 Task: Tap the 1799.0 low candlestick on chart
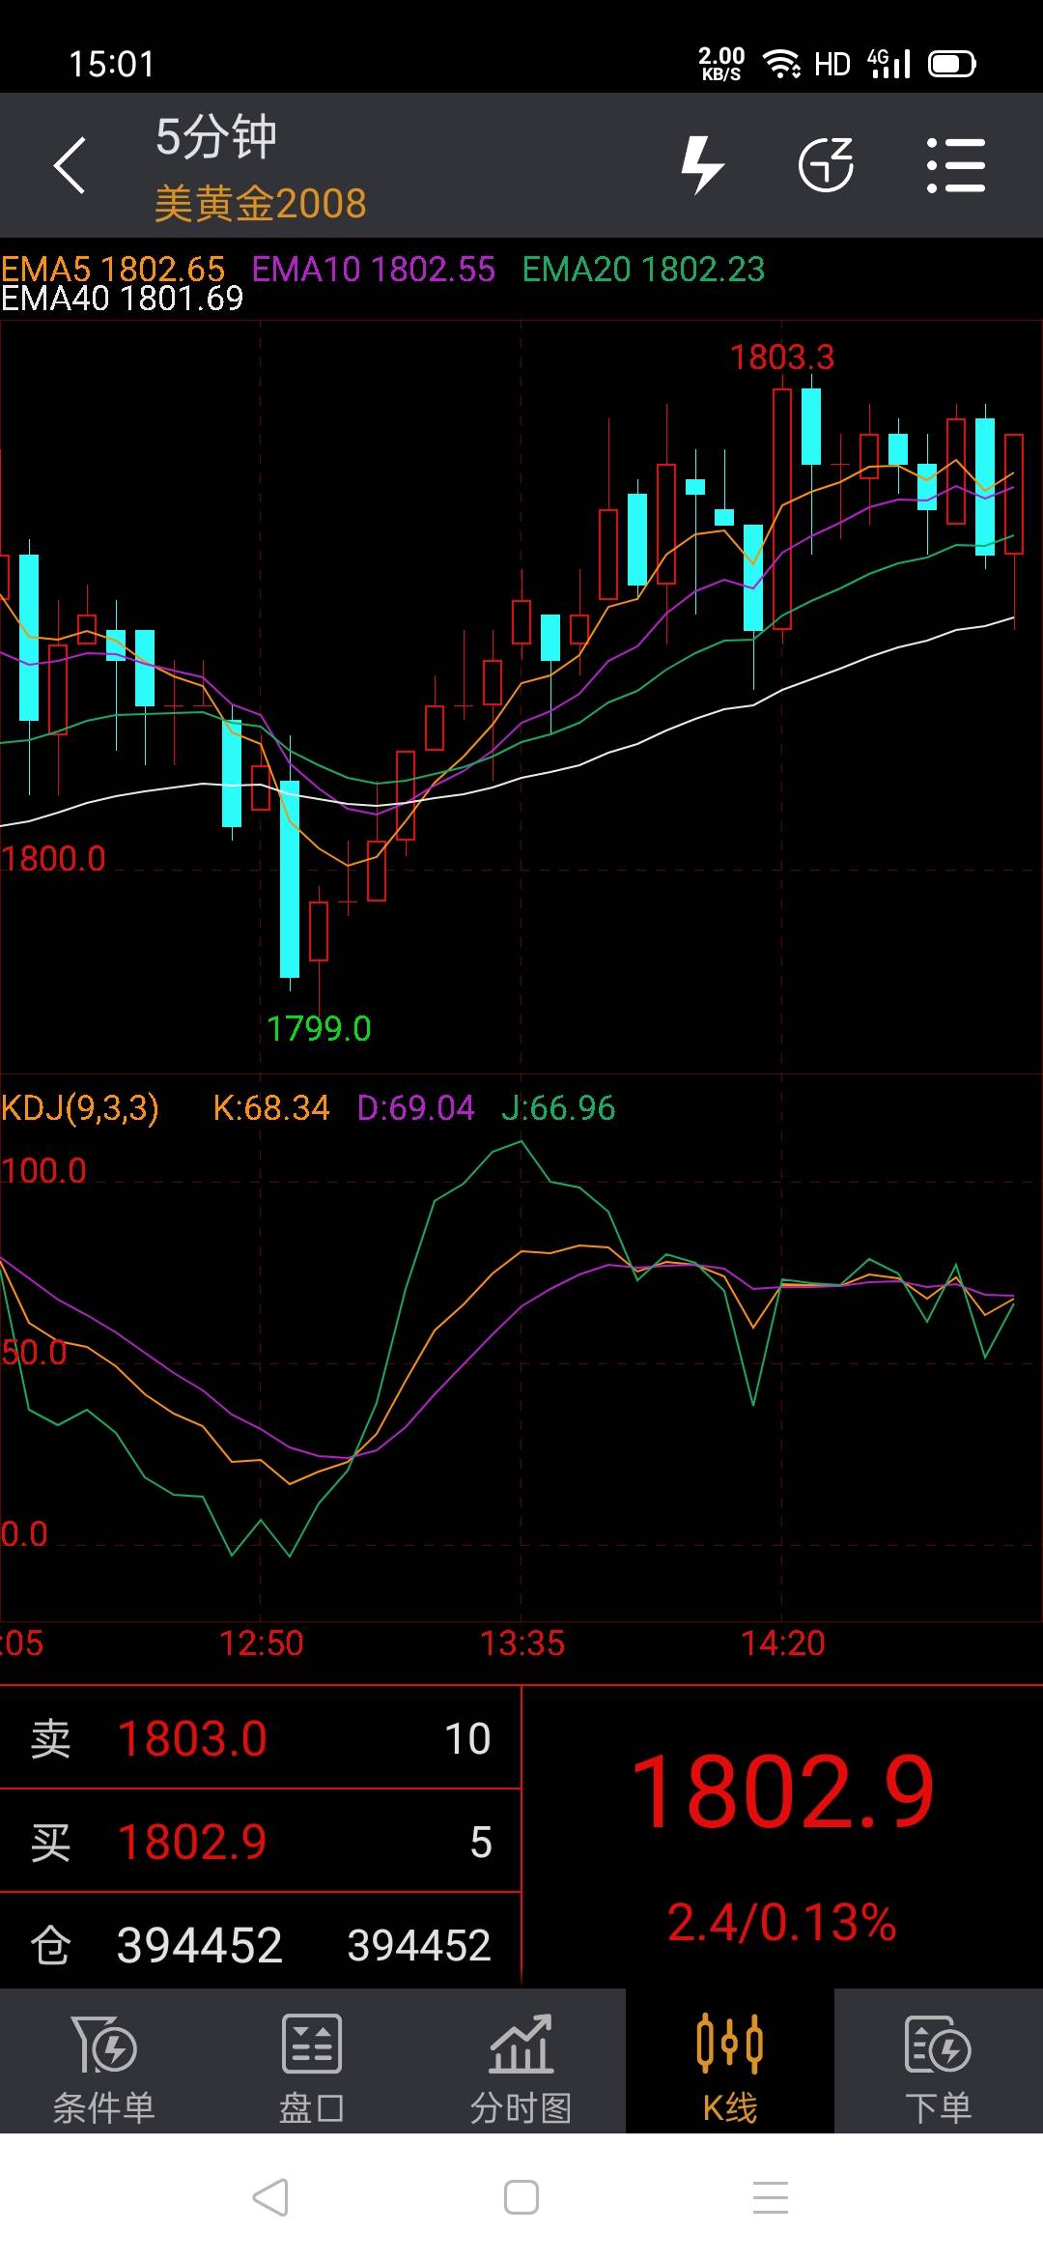click(x=290, y=879)
